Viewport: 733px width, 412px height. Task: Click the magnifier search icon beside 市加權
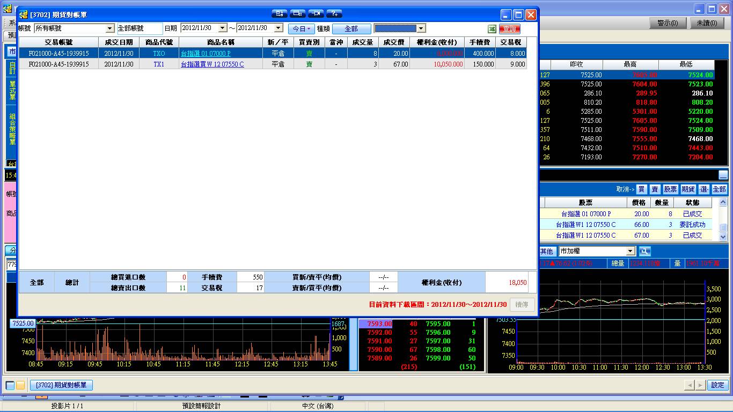(644, 251)
